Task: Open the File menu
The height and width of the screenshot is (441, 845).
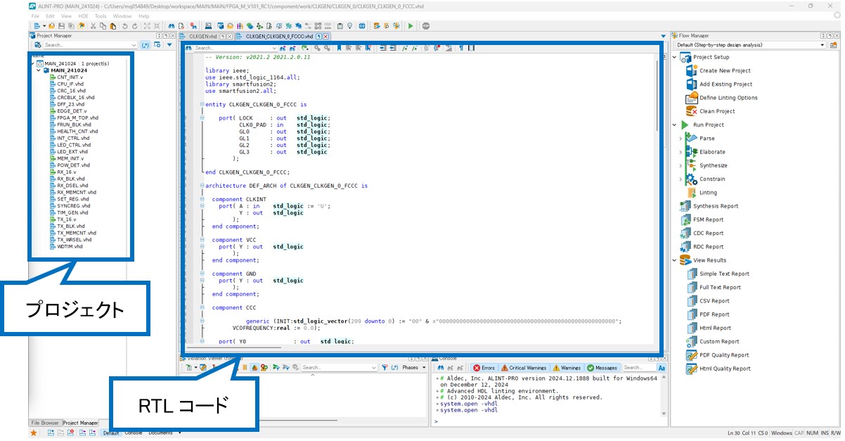Action: click(x=35, y=15)
